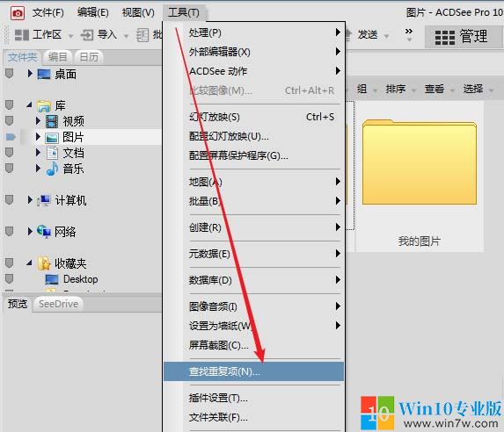This screenshot has width=504, height=432.
Task: Switch to the 预览 tab
Action: click(18, 304)
